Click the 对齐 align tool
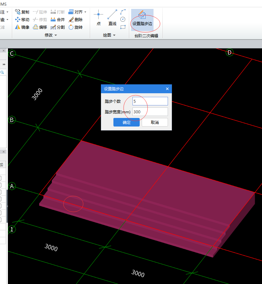Image resolution: width=262 pixels, height=284 pixels. 76,12
